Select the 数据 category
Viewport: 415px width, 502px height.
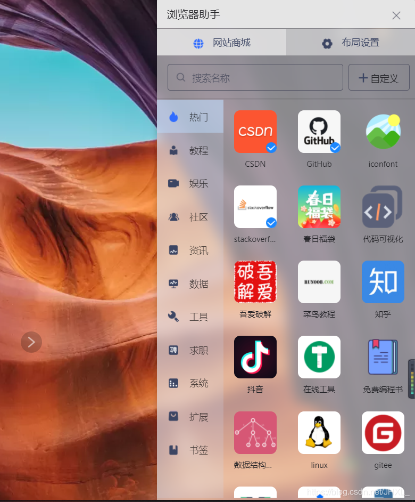click(x=190, y=284)
